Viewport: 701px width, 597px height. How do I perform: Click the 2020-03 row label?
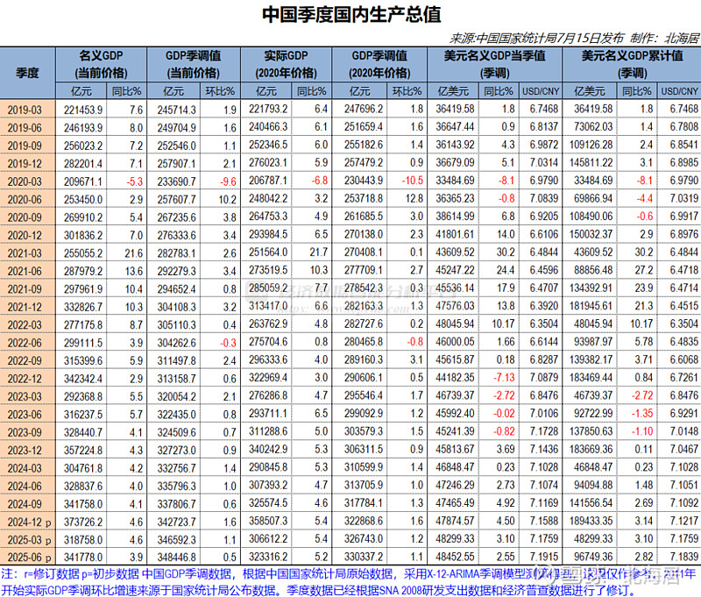pos(27,181)
